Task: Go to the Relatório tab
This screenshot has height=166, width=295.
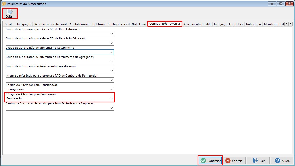Action: click(98, 24)
